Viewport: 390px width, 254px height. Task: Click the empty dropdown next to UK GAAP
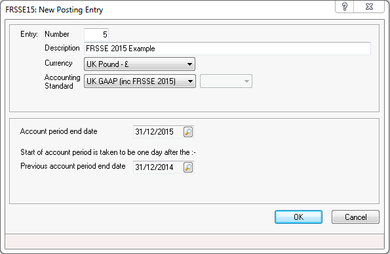point(226,81)
